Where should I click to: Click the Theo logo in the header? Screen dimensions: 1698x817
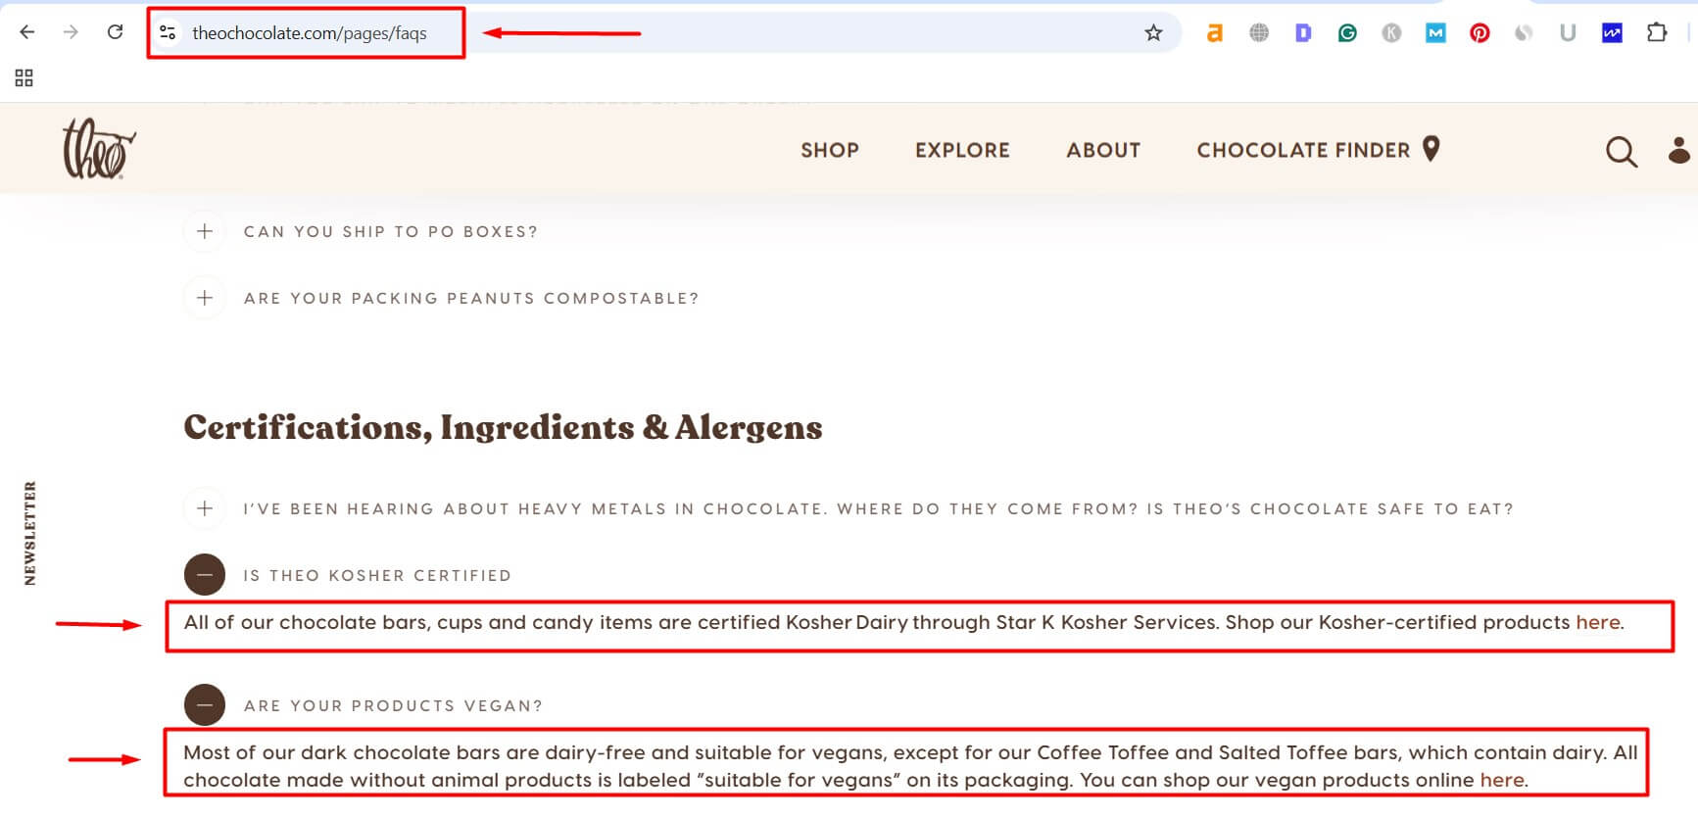pos(98,149)
